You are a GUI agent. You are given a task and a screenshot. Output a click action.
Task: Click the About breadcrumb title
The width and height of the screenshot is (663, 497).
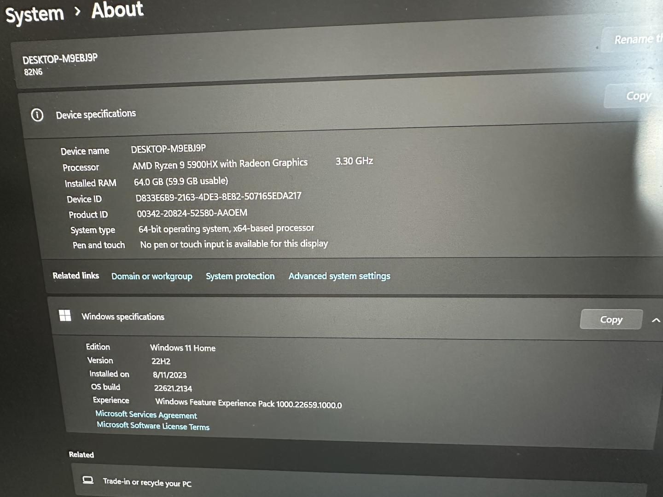point(117,10)
